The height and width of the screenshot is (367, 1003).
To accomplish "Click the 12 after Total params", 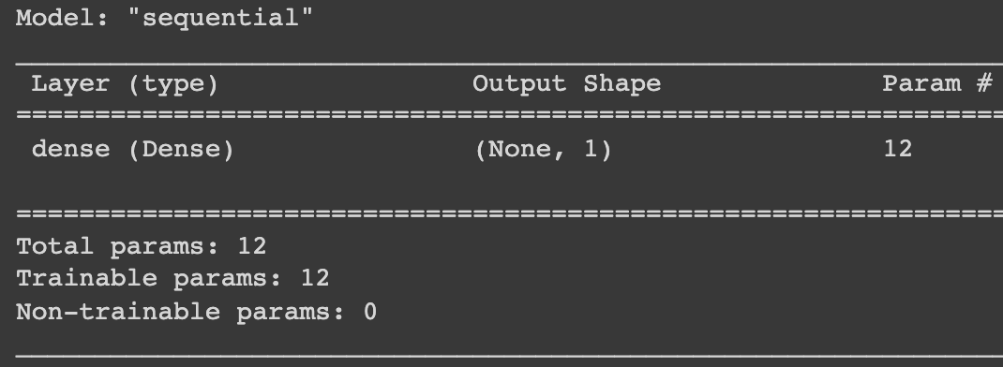I will (252, 246).
